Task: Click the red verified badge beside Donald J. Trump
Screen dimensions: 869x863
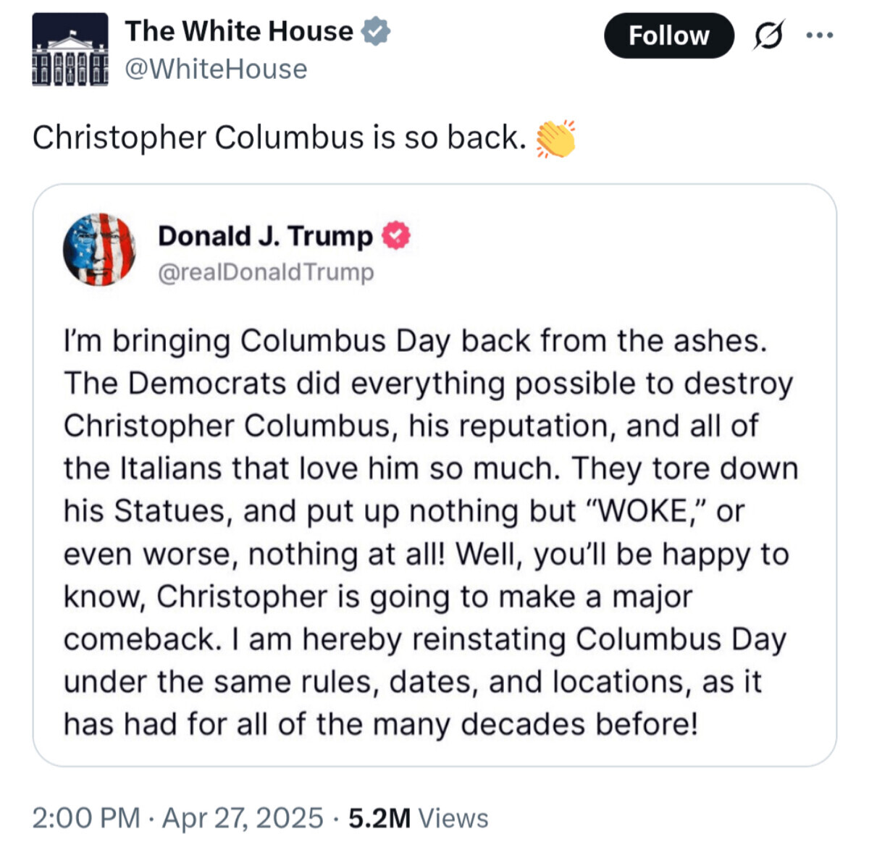Action: point(396,236)
